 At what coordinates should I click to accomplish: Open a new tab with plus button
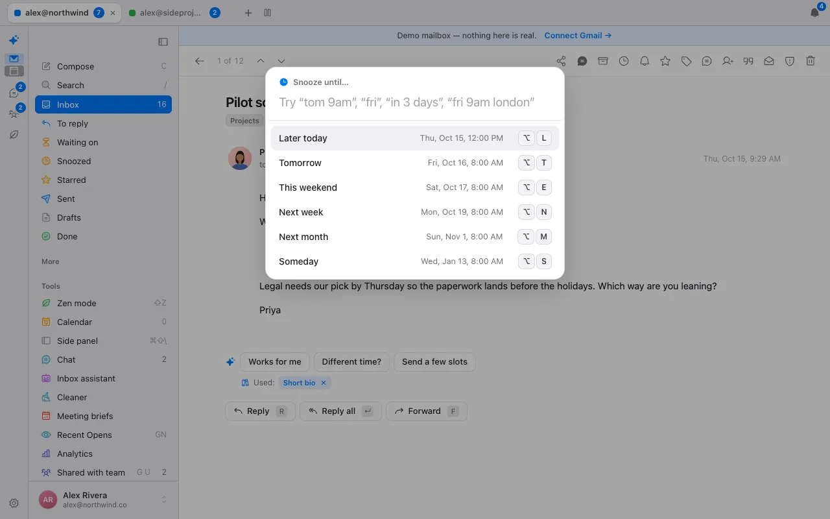coord(248,13)
